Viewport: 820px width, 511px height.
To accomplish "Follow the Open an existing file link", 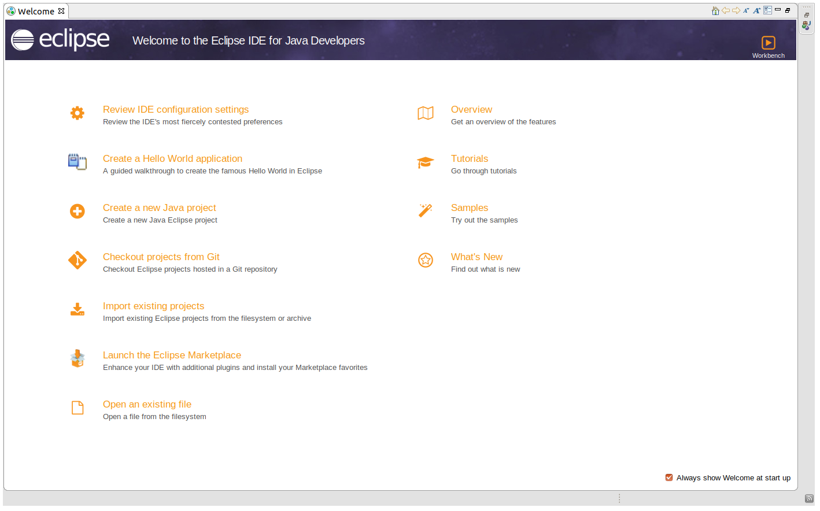I will [147, 405].
